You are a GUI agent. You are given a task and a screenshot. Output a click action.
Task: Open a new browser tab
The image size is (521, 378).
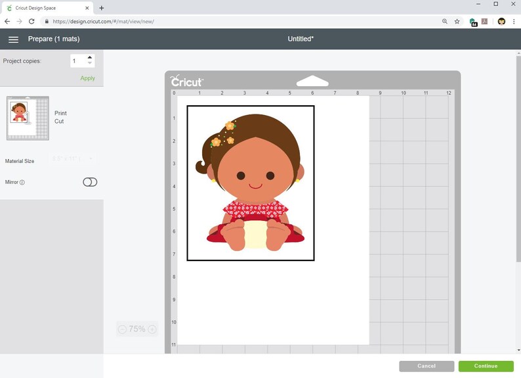tap(102, 8)
